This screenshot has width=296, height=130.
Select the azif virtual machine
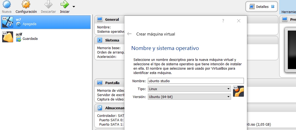[x=46, y=37]
